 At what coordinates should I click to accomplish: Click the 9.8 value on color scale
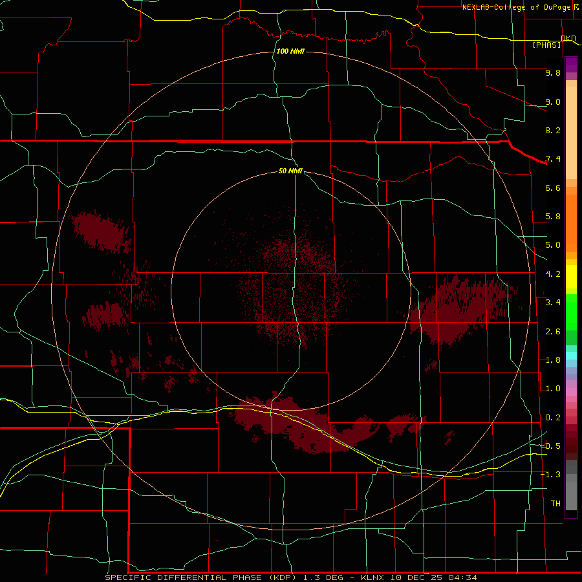[553, 72]
